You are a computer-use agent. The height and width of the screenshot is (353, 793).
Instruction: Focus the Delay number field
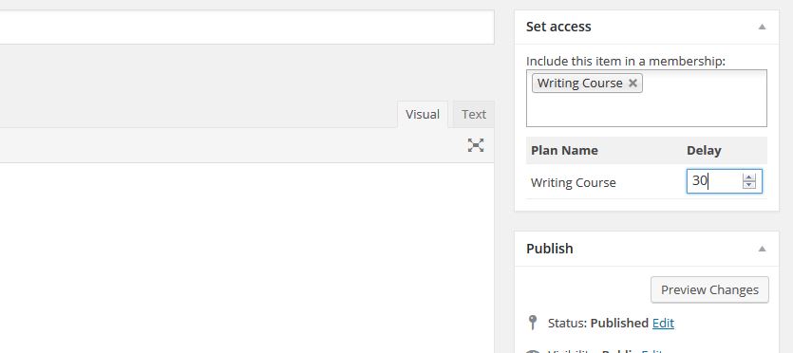pyautogui.click(x=714, y=181)
